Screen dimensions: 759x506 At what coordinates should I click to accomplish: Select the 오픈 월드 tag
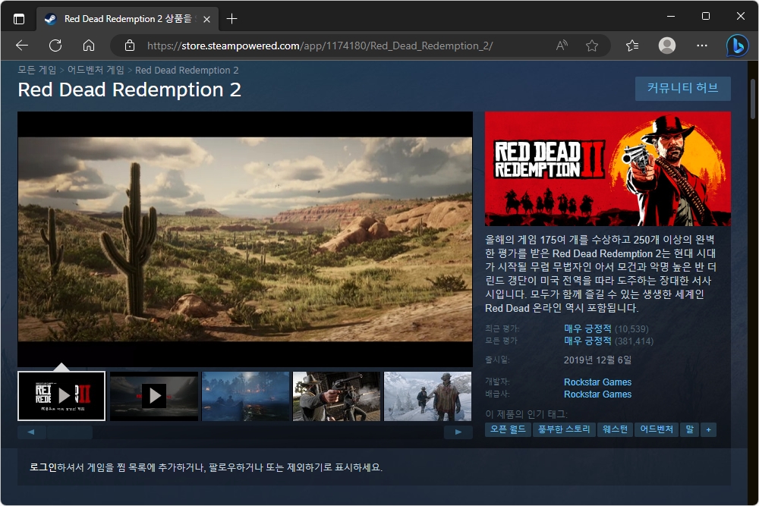click(x=508, y=429)
